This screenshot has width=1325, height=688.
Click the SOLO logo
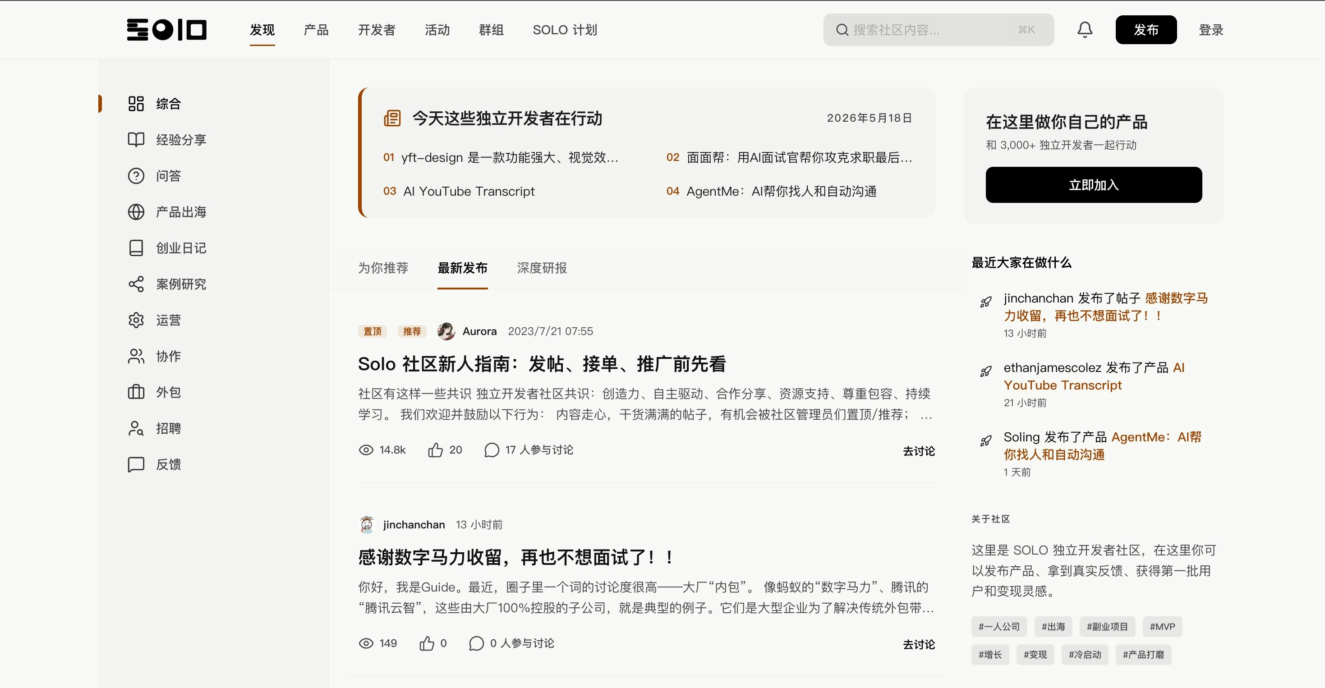[167, 29]
